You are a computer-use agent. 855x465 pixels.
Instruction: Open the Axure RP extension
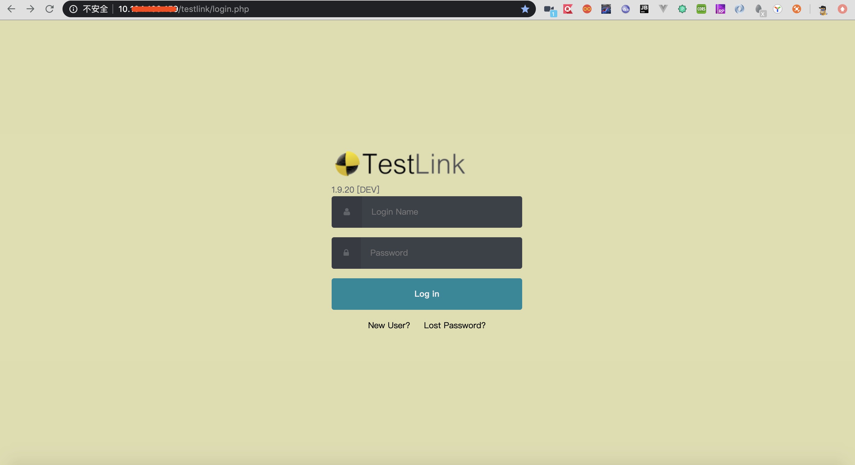(720, 9)
